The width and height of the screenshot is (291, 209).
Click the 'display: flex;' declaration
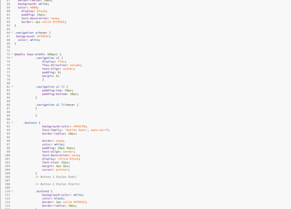54,61
